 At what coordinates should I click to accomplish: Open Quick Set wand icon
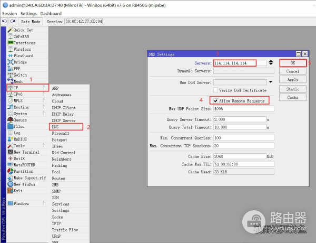(11, 30)
